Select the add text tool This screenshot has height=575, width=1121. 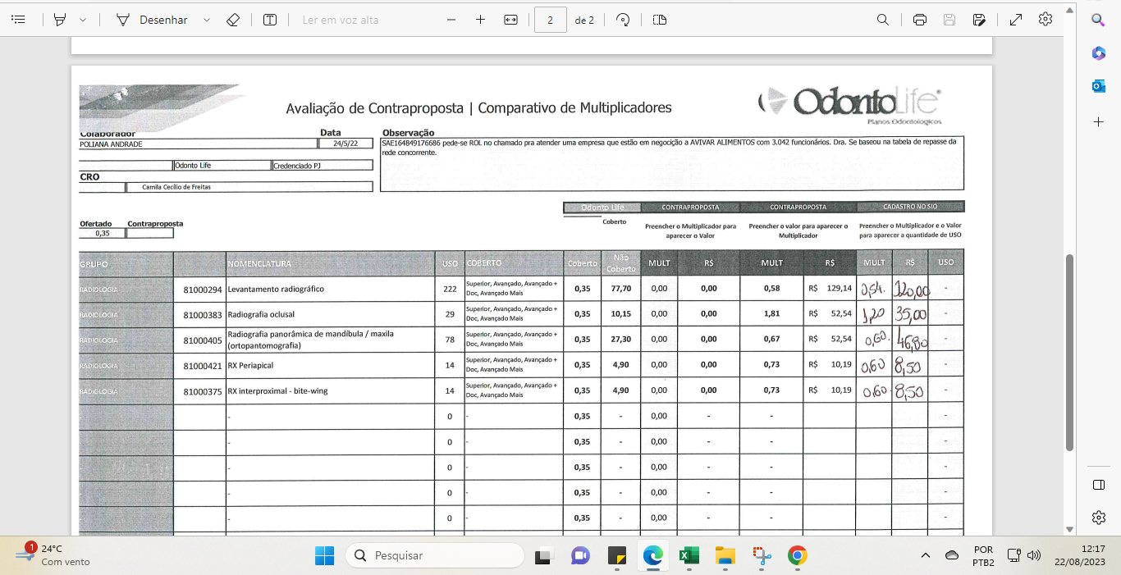coord(269,20)
